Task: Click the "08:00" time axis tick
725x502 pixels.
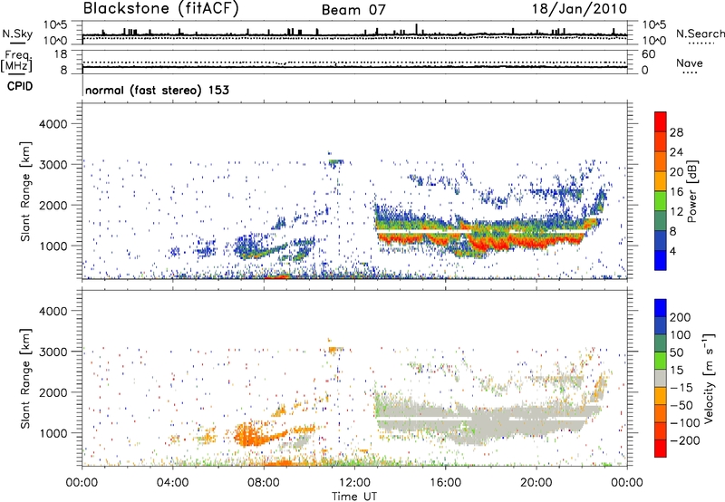Action: [x=264, y=483]
